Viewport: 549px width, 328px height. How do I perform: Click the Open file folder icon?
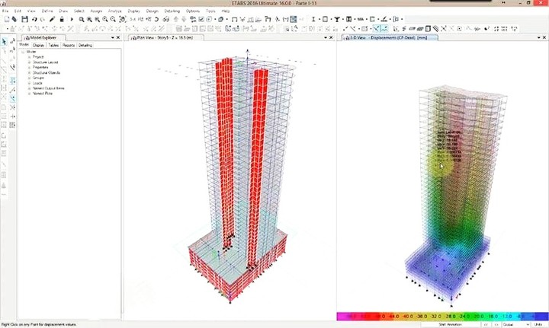(x=13, y=19)
